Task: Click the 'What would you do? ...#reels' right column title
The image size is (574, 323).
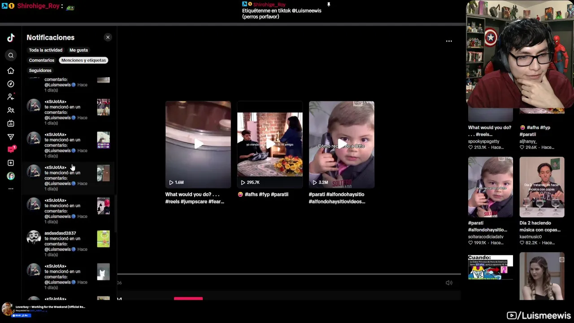Action: (490, 131)
